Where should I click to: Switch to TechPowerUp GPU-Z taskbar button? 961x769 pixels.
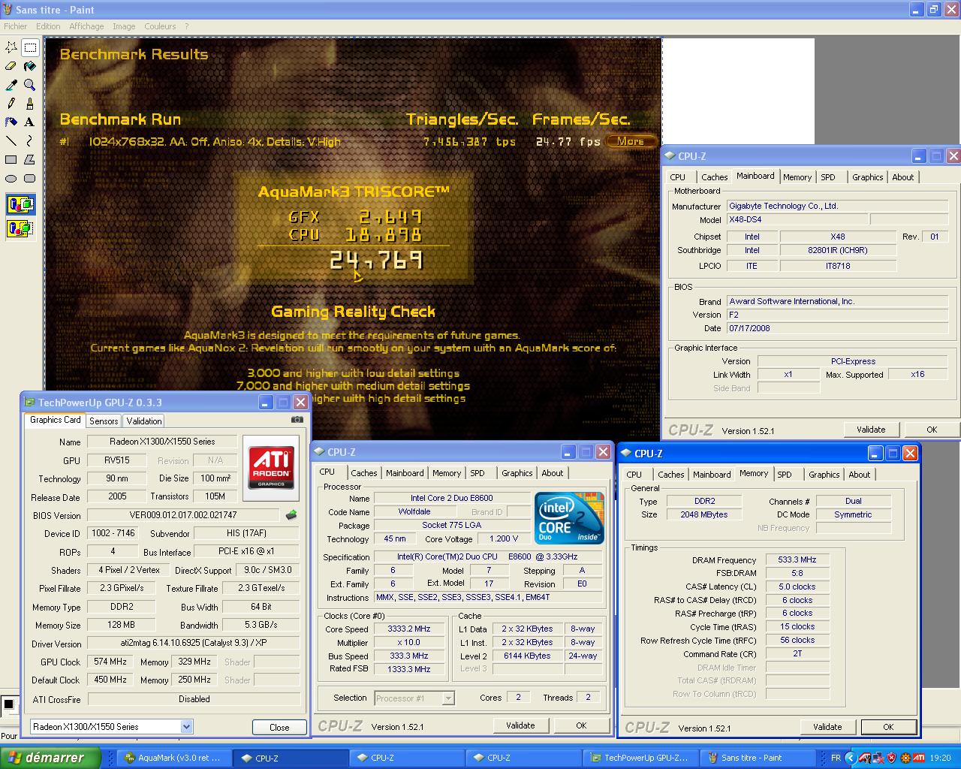coord(640,758)
